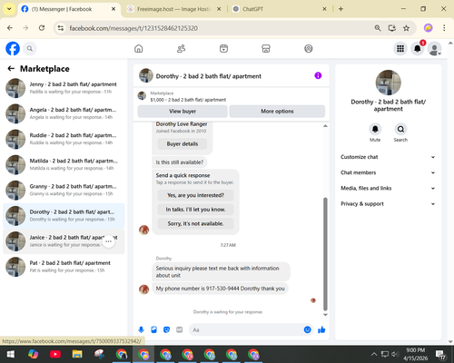The height and width of the screenshot is (363, 454).
Task: Open the account profile menu
Action: click(x=434, y=48)
